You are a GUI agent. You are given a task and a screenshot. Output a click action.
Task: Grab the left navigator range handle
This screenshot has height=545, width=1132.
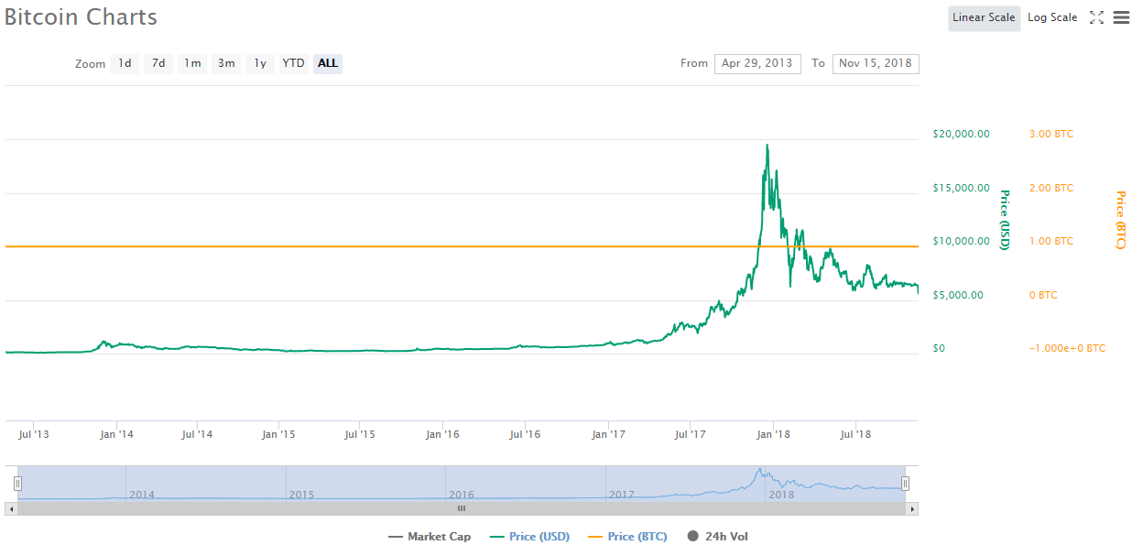coord(17,483)
